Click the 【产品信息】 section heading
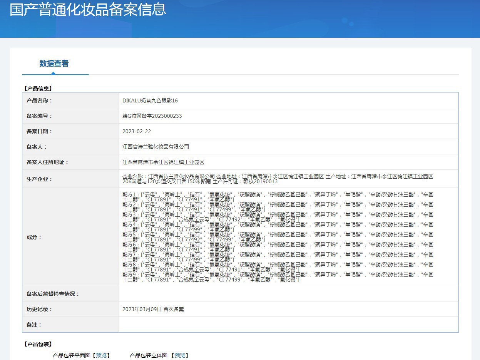The image size is (480, 360). pos(38,89)
